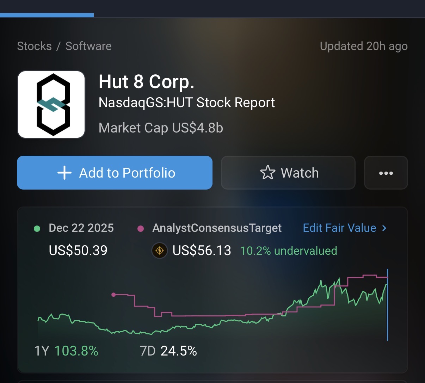
Task: Click the blue vertical marker on chart
Action: 387,305
